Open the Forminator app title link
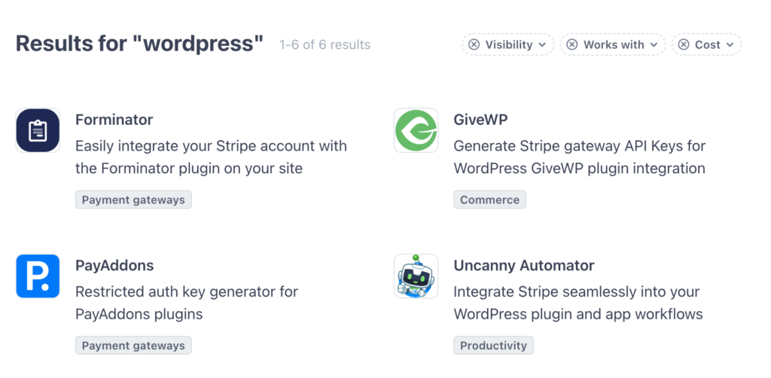Viewport: 771px width, 378px height. tap(114, 120)
